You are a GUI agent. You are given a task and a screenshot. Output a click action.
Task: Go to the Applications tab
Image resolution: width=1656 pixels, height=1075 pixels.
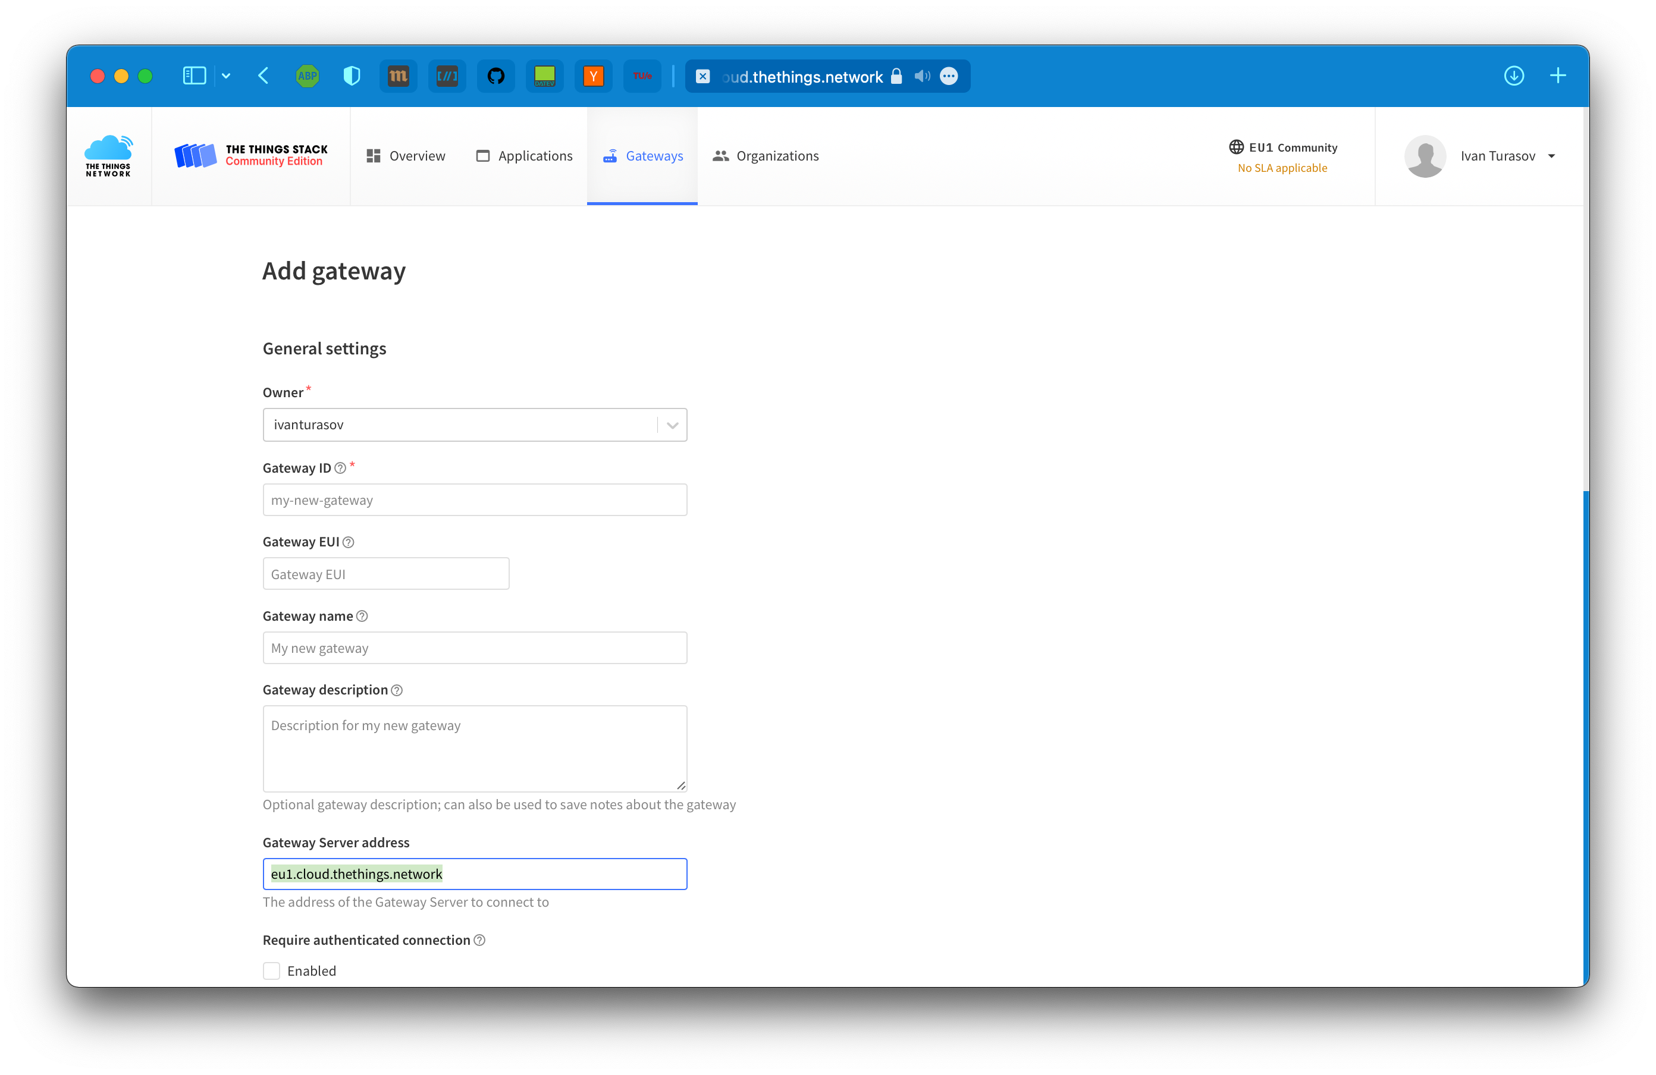pyautogui.click(x=524, y=156)
